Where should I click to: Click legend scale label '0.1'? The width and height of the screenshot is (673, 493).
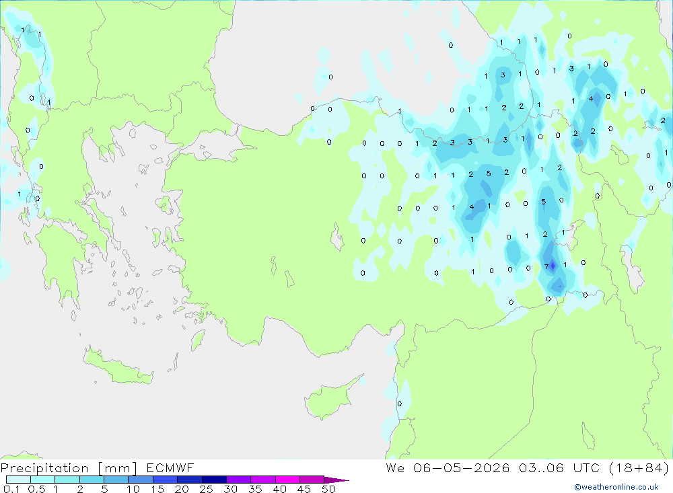(11, 489)
